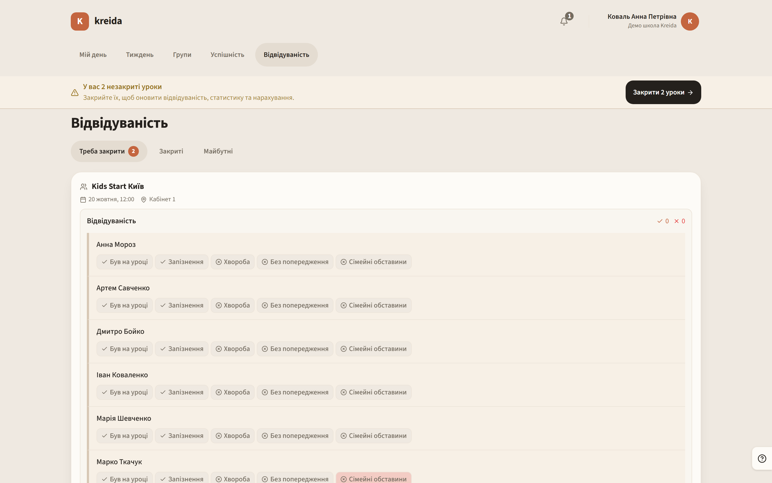Mark Артем Савченко as Був на уроці

[125, 305]
